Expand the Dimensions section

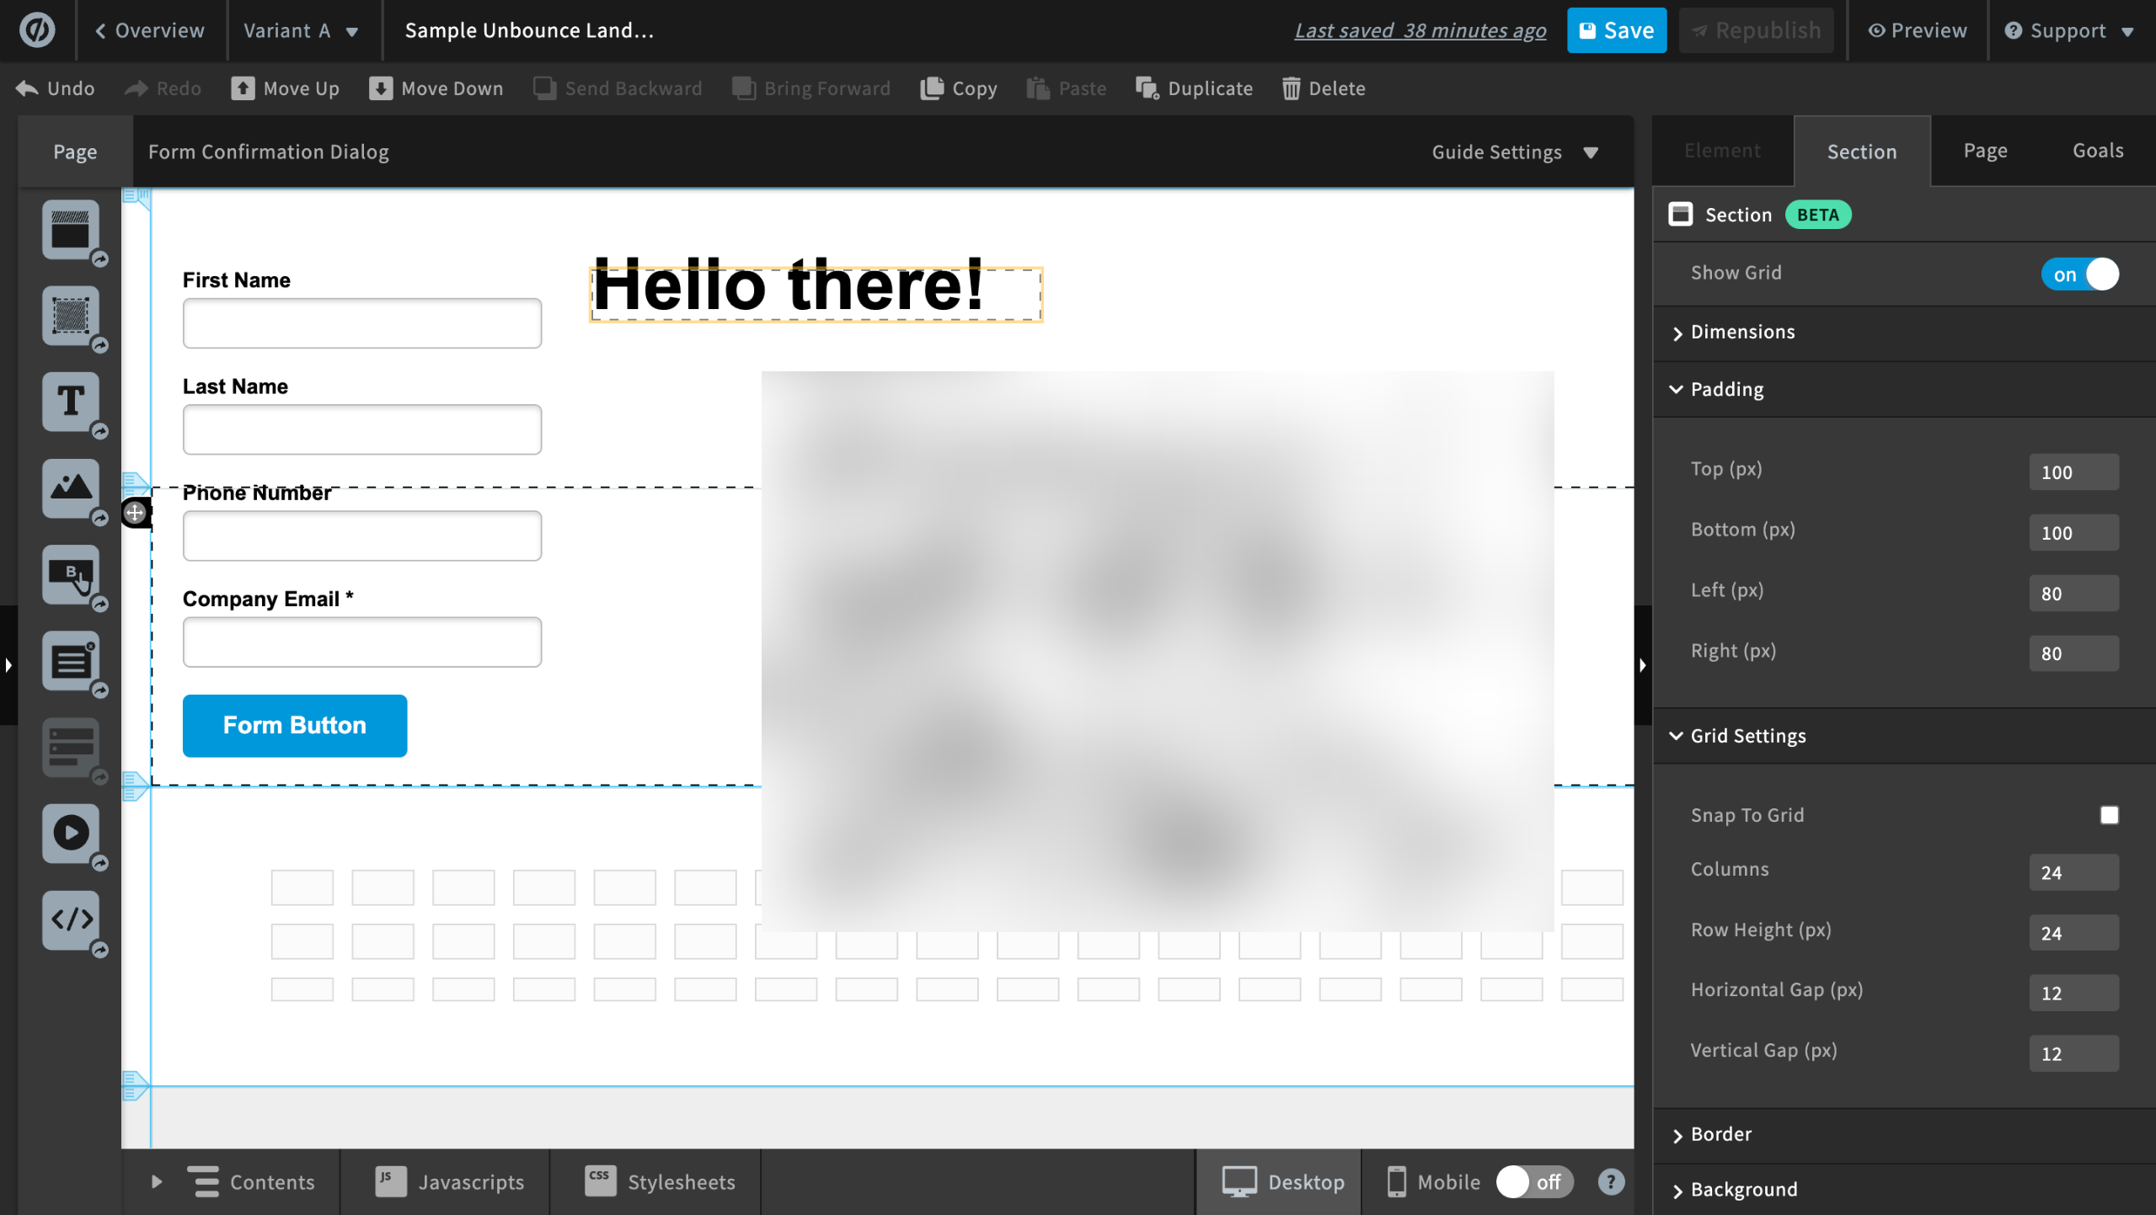click(1742, 332)
